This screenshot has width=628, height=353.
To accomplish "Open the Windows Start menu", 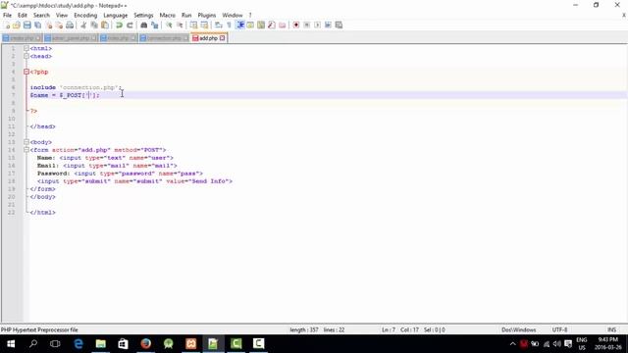I will [x=11, y=344].
